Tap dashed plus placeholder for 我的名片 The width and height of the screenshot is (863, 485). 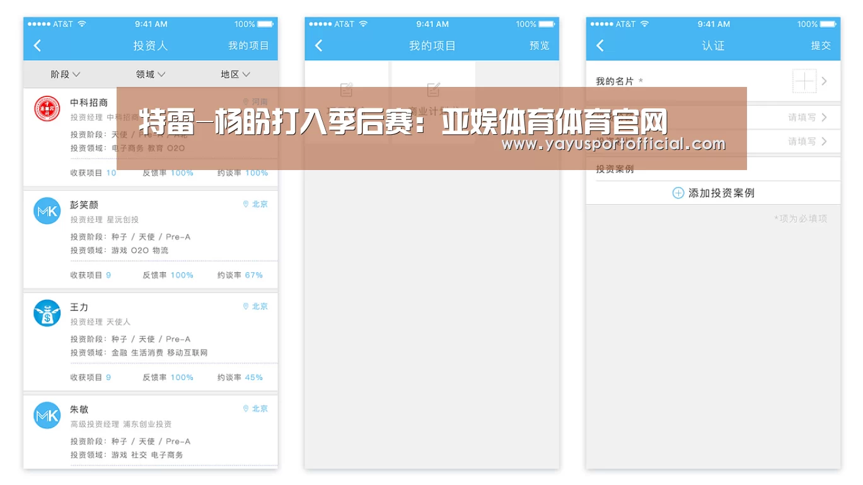pyautogui.click(x=804, y=81)
